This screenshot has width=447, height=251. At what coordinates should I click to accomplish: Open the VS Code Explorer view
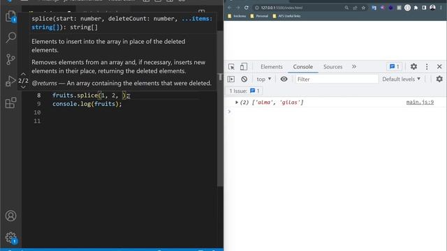pos(10,16)
